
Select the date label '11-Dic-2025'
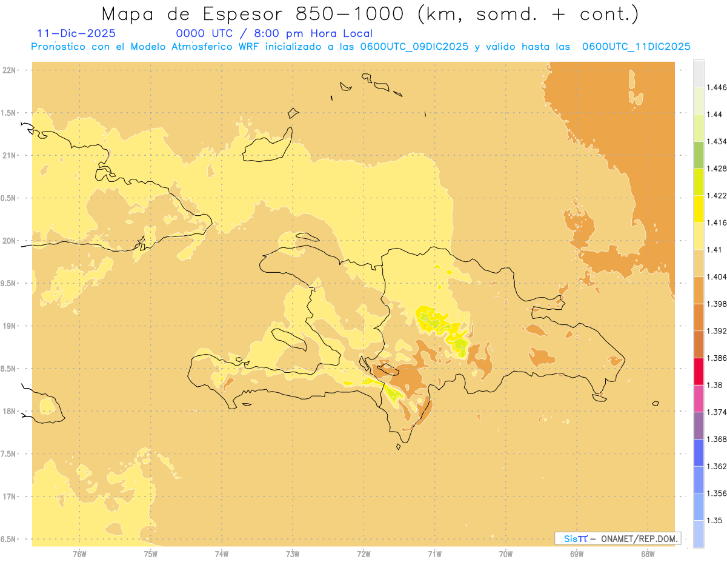click(x=76, y=33)
